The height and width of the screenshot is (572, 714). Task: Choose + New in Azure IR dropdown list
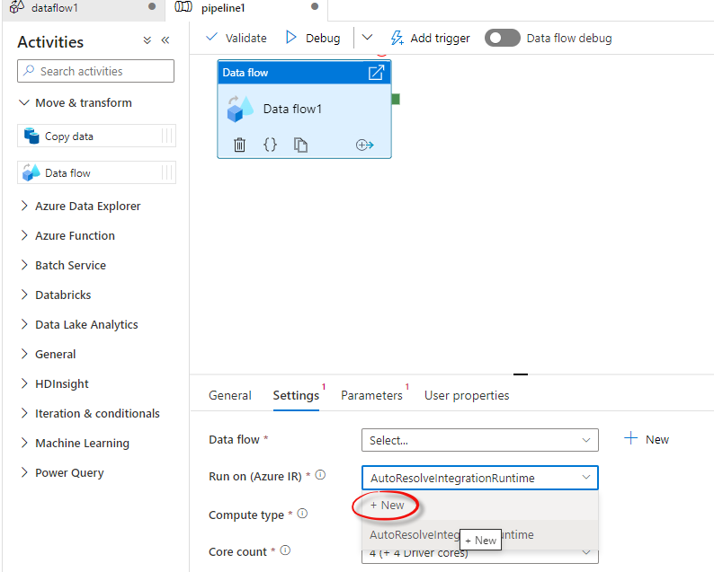tap(480, 506)
